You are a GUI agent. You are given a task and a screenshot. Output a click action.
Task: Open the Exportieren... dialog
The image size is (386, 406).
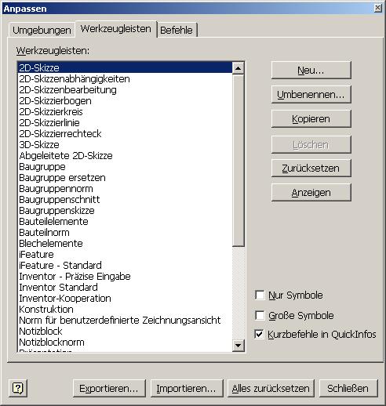coord(109,388)
